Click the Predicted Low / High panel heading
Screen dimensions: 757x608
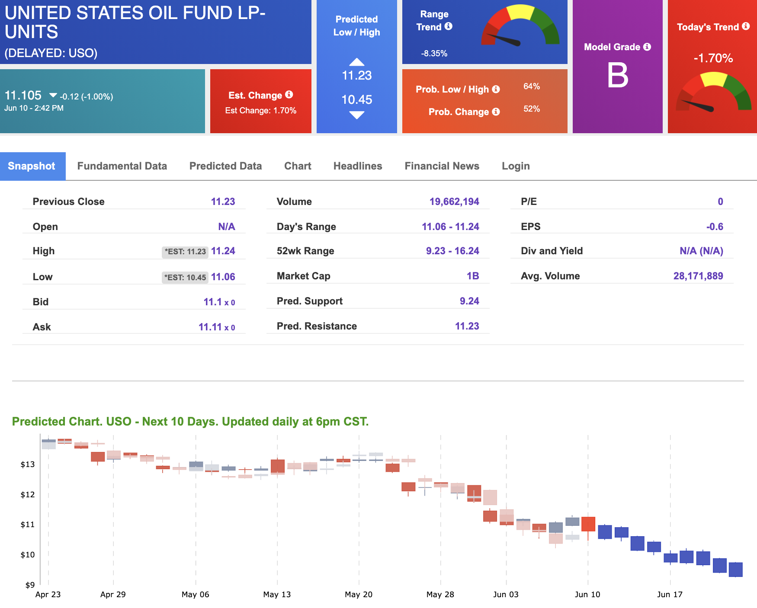click(x=357, y=26)
